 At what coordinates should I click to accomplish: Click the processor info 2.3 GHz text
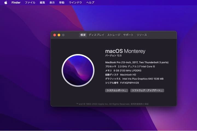click(x=136, y=66)
